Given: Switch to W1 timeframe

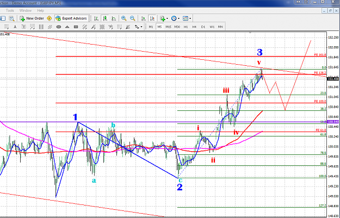Looking at the screenshot, I should (x=212, y=27).
